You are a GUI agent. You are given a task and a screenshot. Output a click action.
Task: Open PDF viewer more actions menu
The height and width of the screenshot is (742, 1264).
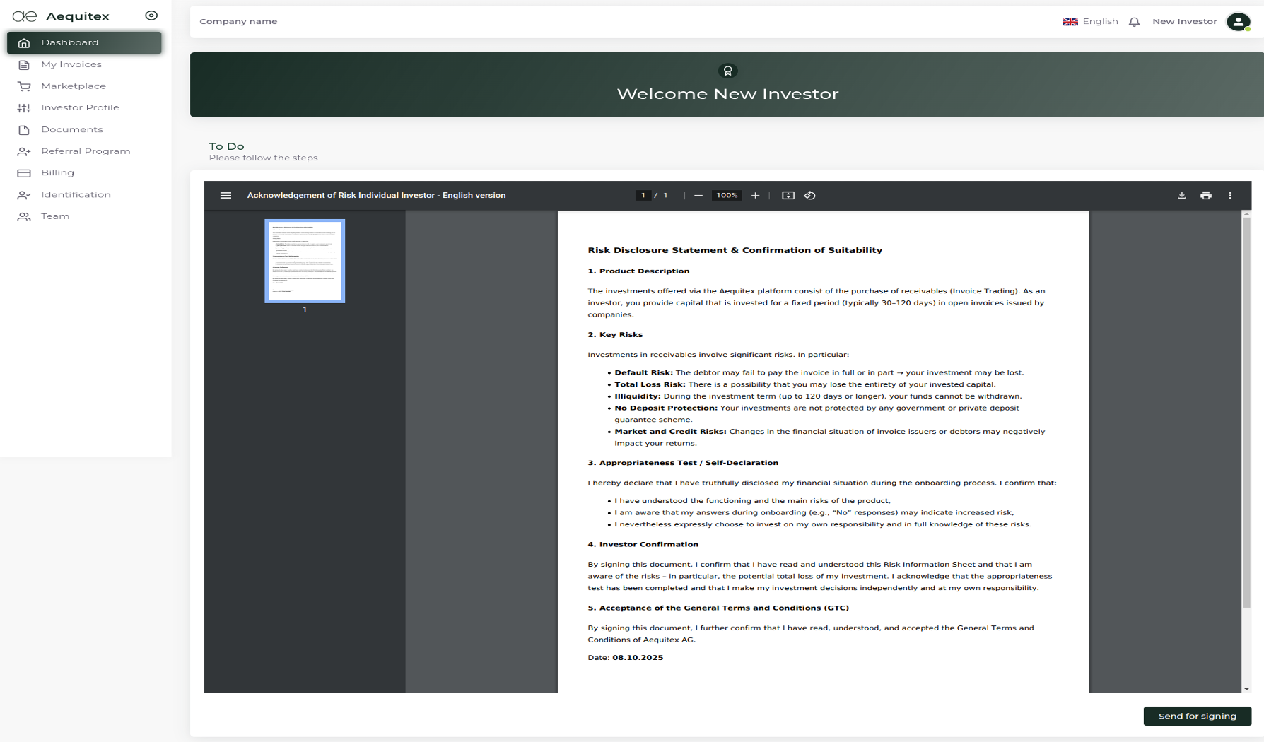point(1230,196)
